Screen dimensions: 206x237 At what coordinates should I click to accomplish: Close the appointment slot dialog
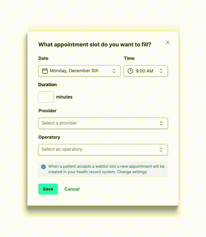click(x=168, y=42)
